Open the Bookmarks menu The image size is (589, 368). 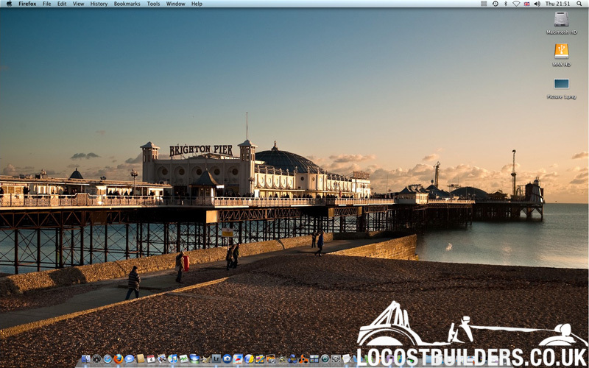click(127, 4)
